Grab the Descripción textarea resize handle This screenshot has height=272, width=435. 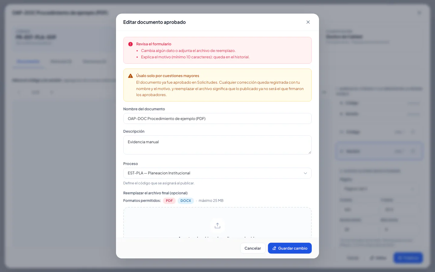tap(310, 152)
